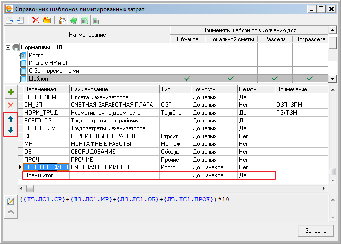Click the Печать column header

click(256, 89)
